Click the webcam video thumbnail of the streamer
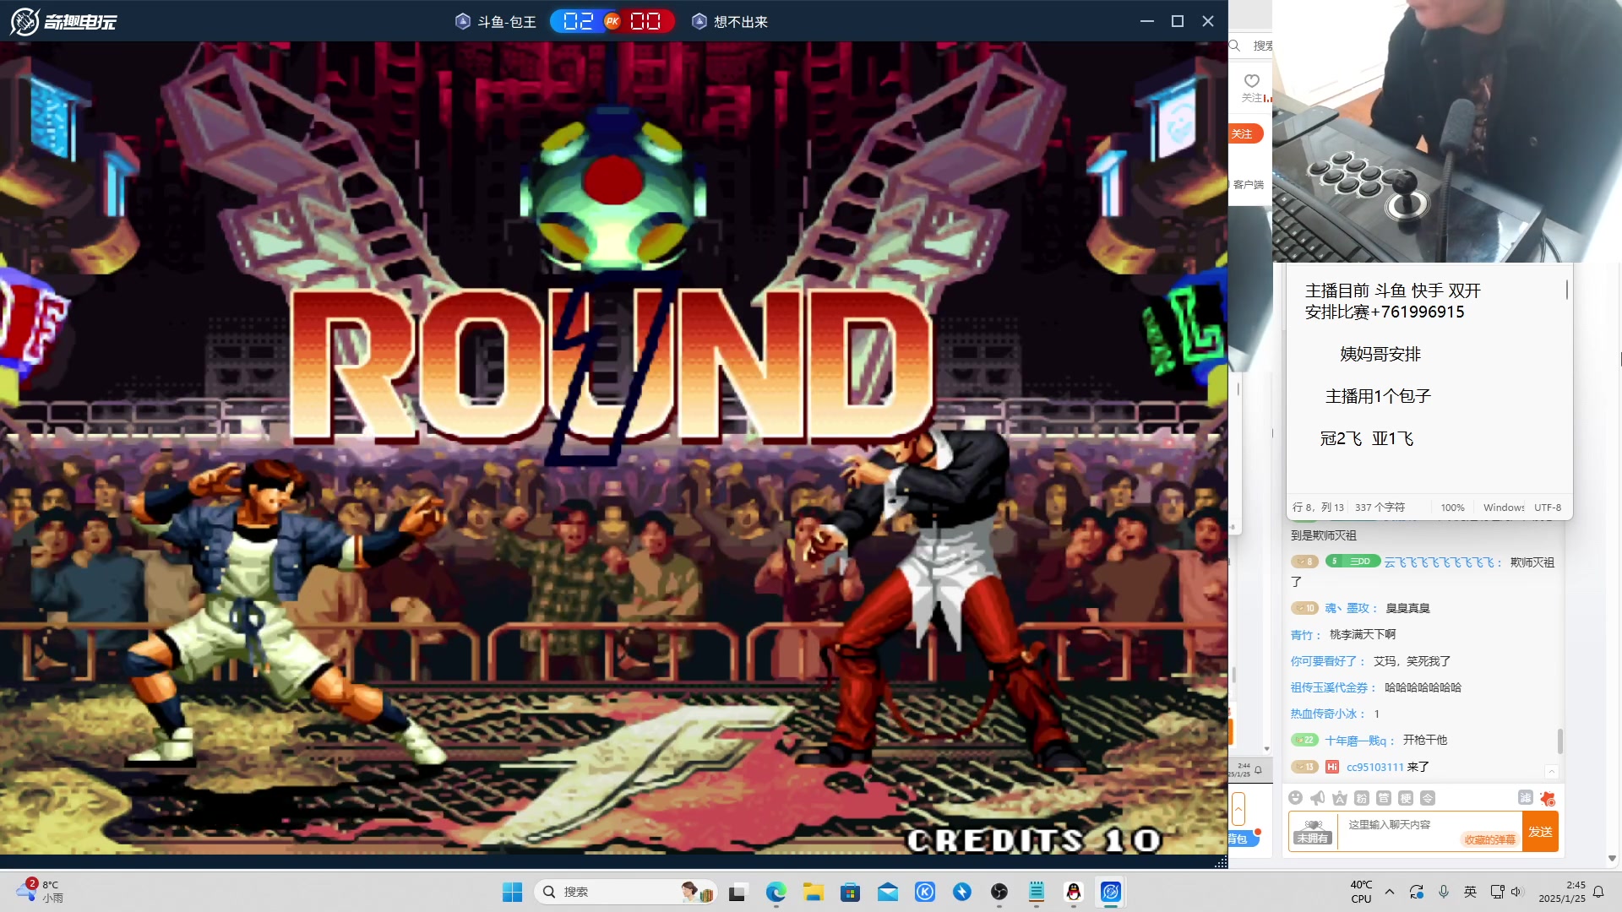The height and width of the screenshot is (912, 1622). [x=1446, y=131]
